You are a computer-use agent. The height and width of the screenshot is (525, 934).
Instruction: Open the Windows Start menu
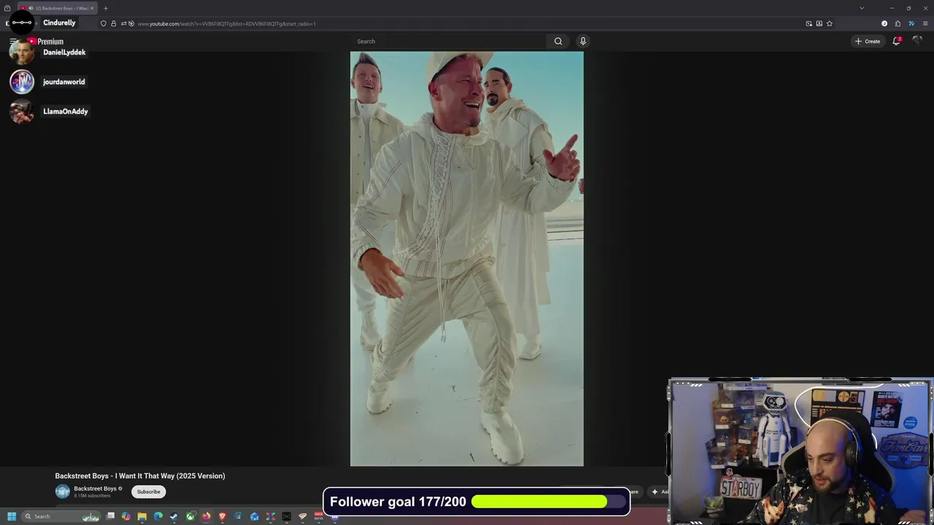click(12, 516)
